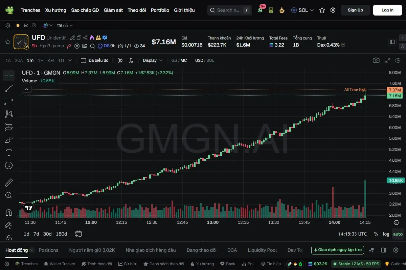Viewport: 406px width, 270px height.
Task: Open the indicators fx icon
Action: coord(131,60)
